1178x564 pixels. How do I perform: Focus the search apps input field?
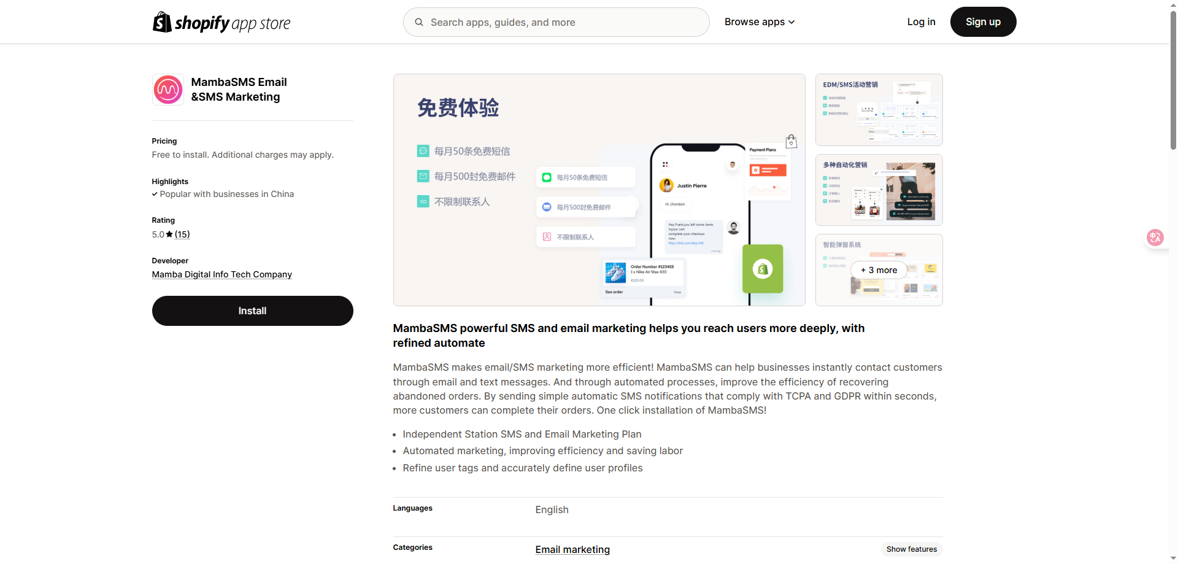[x=556, y=22]
